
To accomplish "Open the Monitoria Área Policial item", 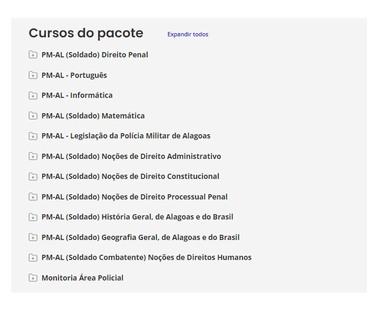I will point(82,278).
